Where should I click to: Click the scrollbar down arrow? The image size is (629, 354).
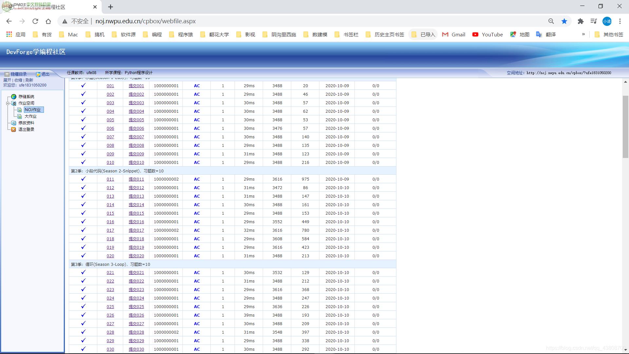(x=625, y=351)
